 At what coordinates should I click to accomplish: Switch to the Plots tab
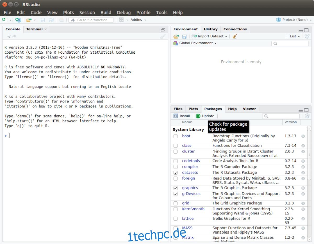tap(193, 109)
